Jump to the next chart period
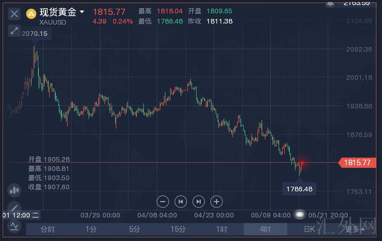 click(x=199, y=201)
